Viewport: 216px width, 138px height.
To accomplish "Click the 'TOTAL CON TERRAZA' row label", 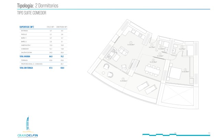I will coord(26,68).
